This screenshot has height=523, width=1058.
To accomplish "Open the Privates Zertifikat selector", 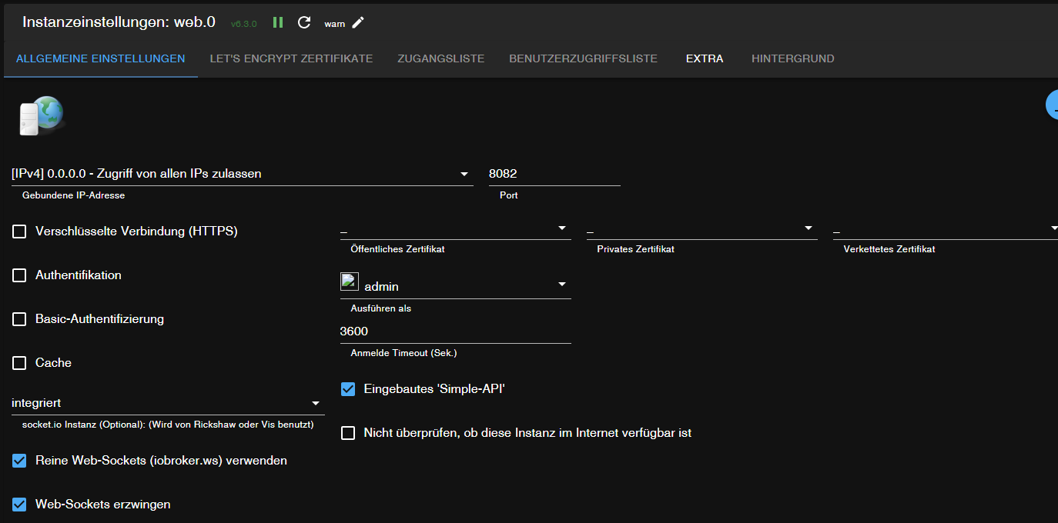I will pyautogui.click(x=701, y=228).
